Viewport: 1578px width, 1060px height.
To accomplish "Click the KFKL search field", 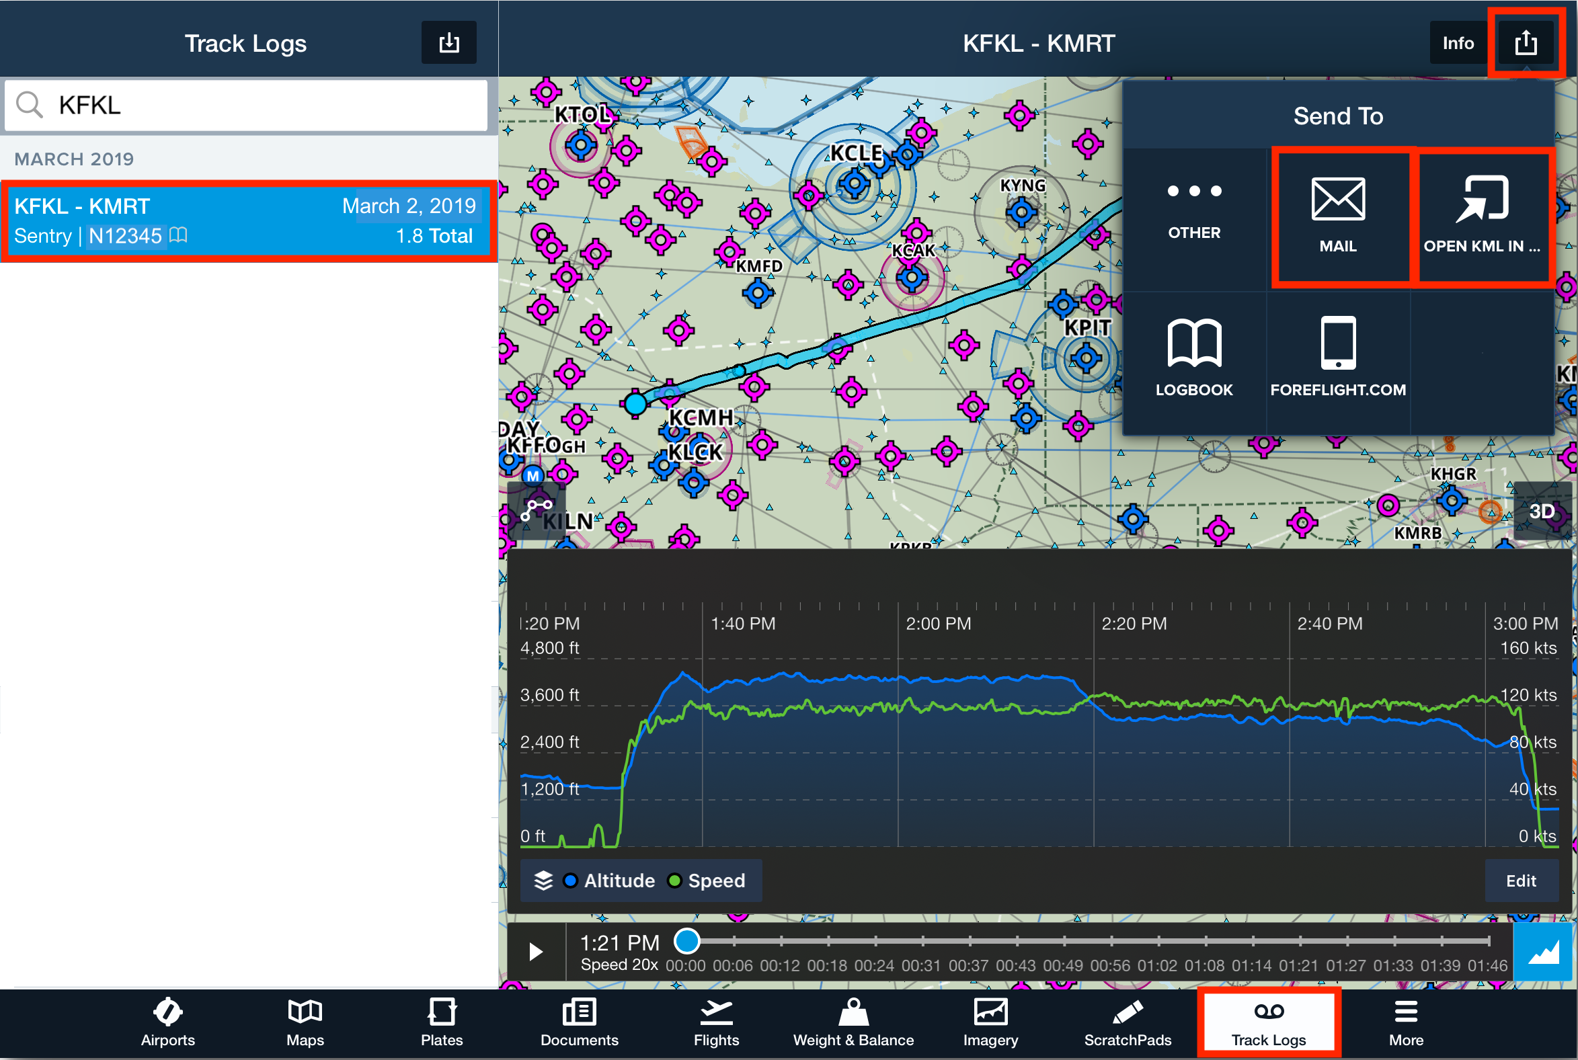I will click(246, 106).
